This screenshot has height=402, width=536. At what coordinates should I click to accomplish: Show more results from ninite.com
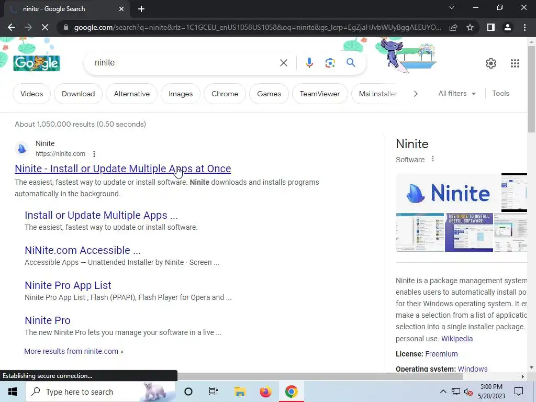74,351
